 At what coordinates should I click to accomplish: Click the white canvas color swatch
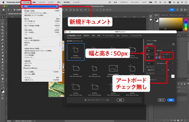click(173, 76)
